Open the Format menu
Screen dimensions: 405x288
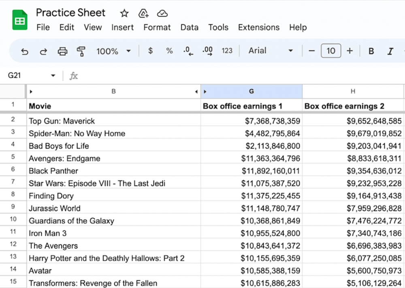point(157,28)
